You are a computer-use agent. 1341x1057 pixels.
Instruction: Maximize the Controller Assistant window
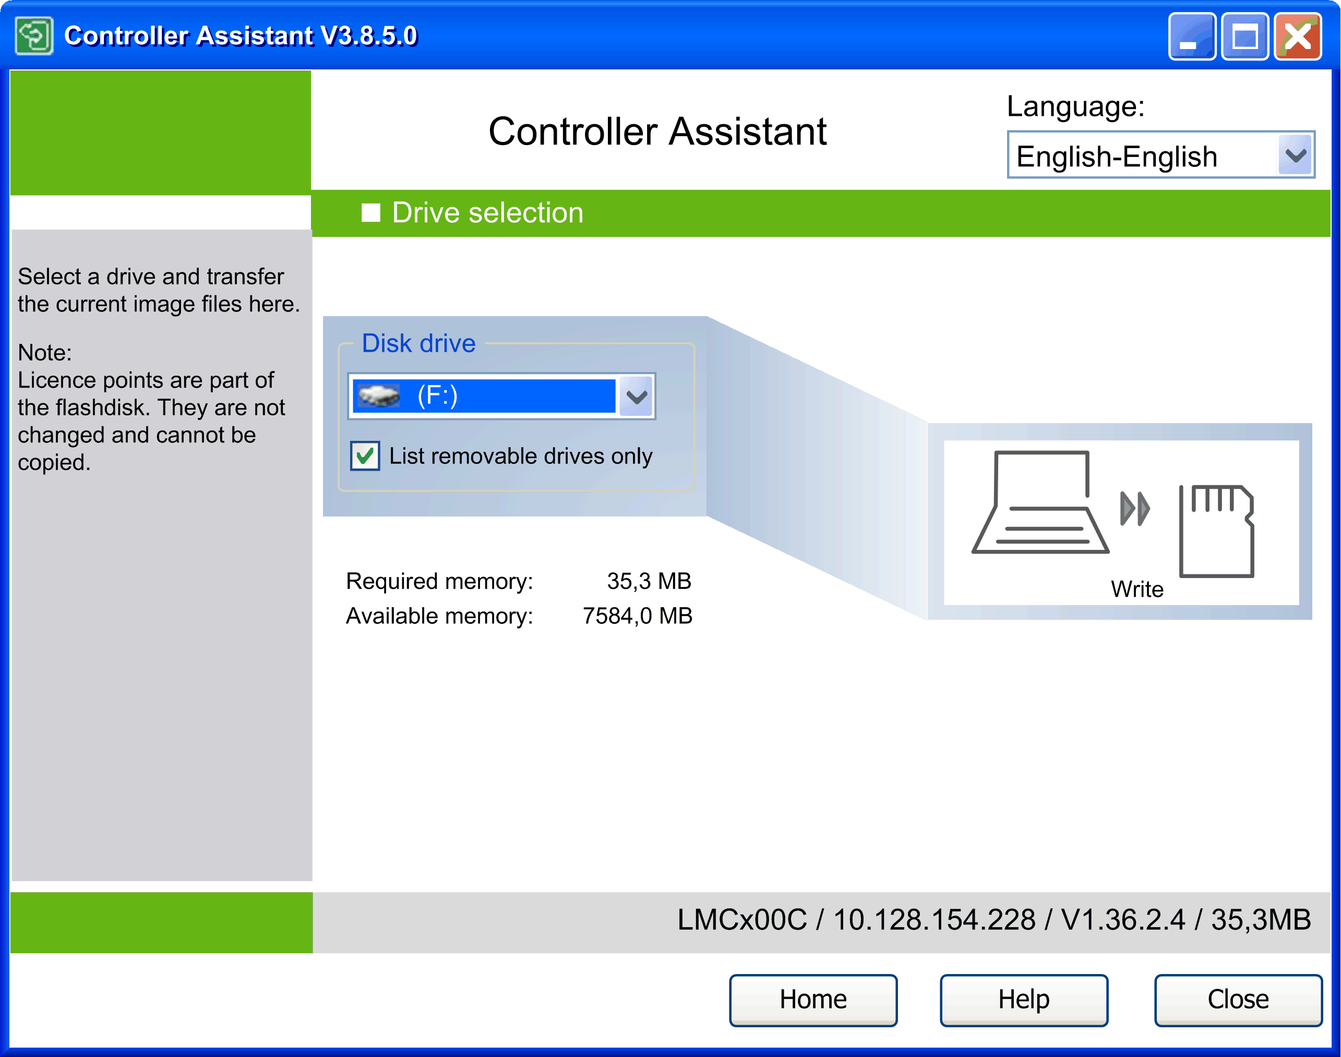(1245, 37)
